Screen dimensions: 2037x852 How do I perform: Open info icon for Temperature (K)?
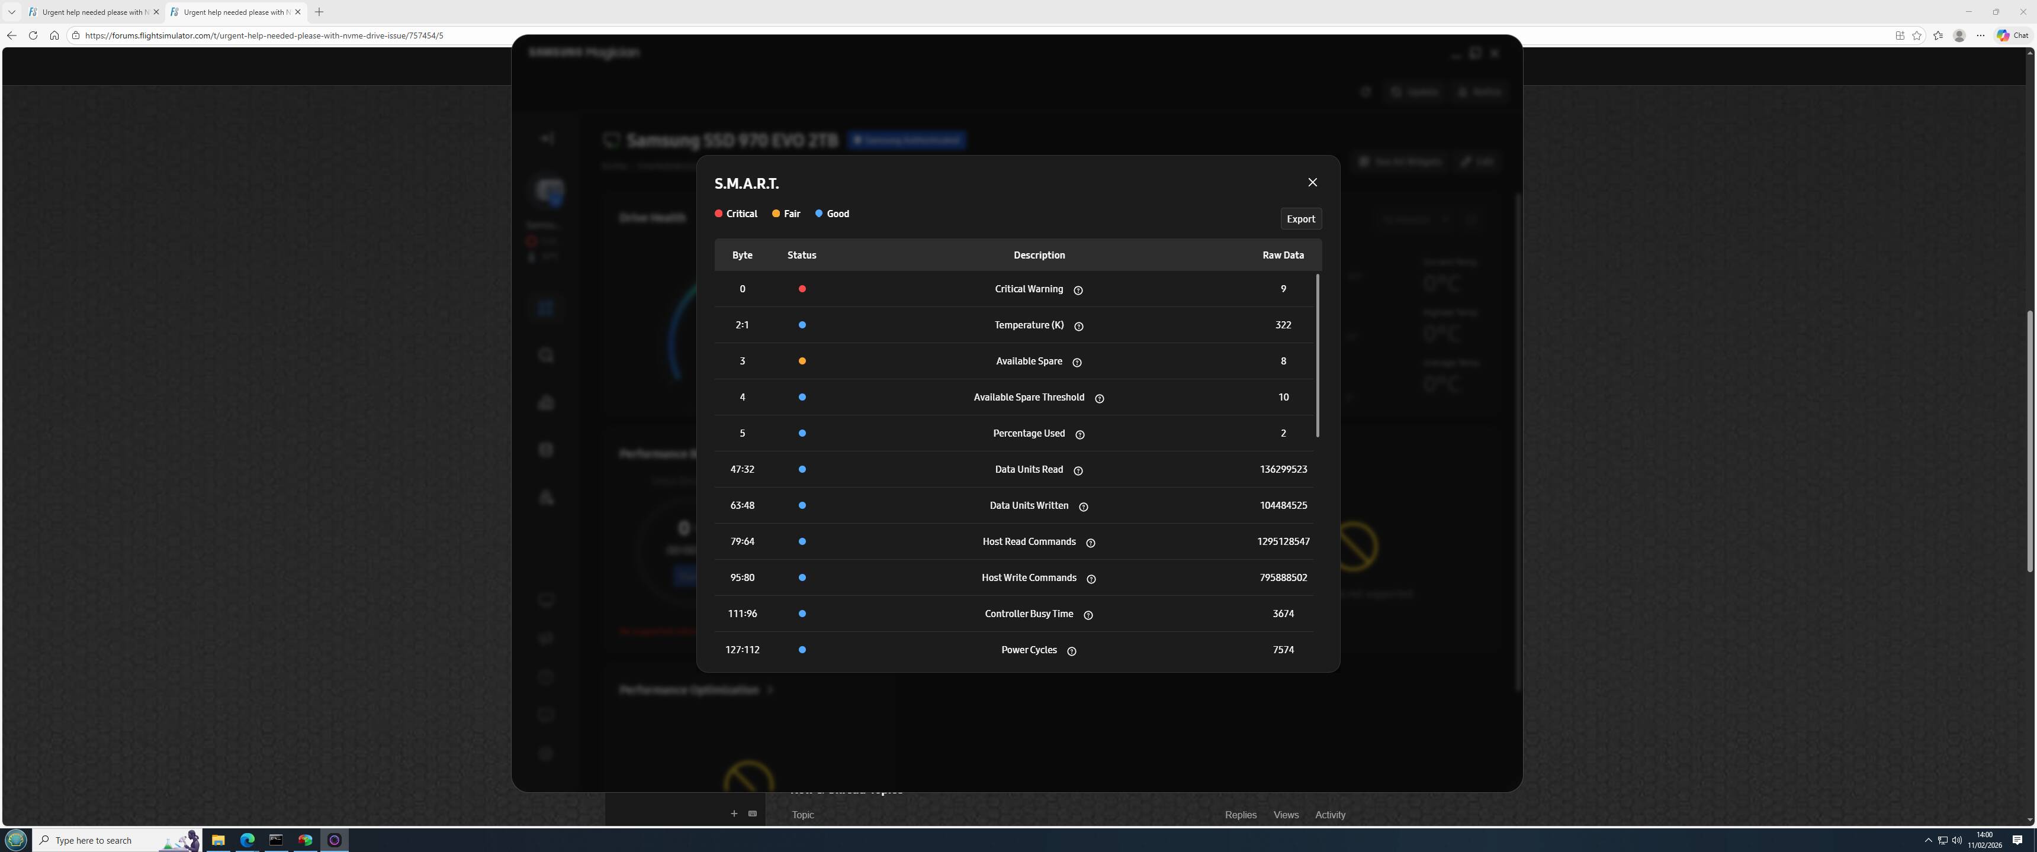click(1078, 327)
